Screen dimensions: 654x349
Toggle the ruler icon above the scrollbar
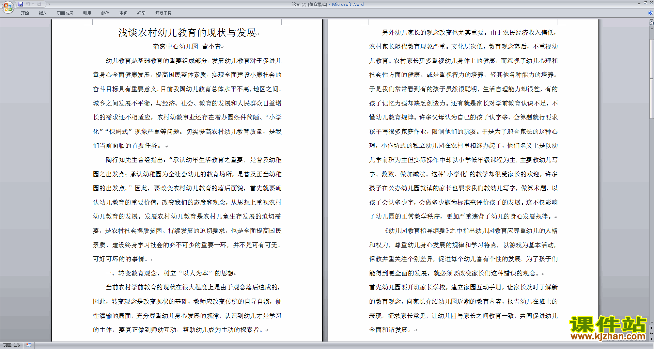(x=651, y=23)
